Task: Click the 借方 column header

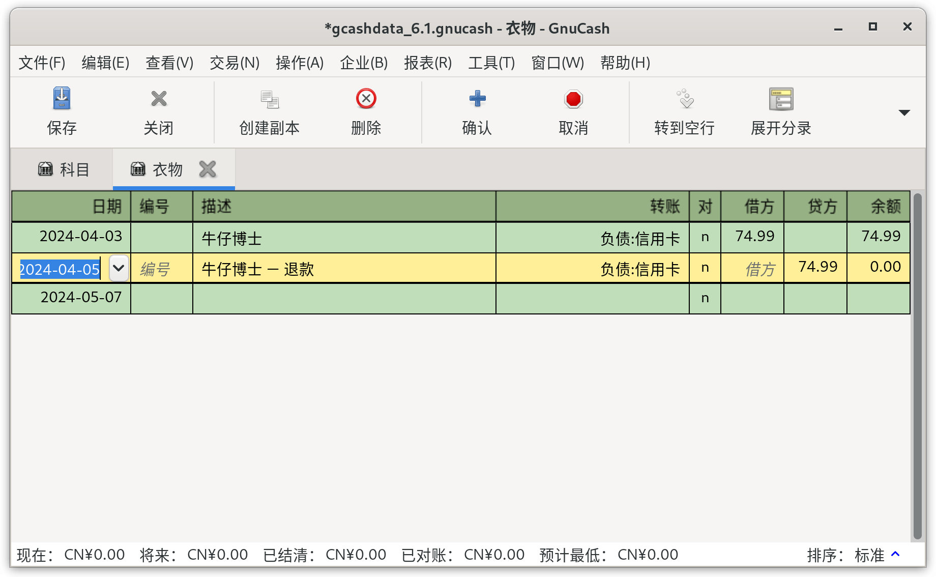Action: click(752, 207)
